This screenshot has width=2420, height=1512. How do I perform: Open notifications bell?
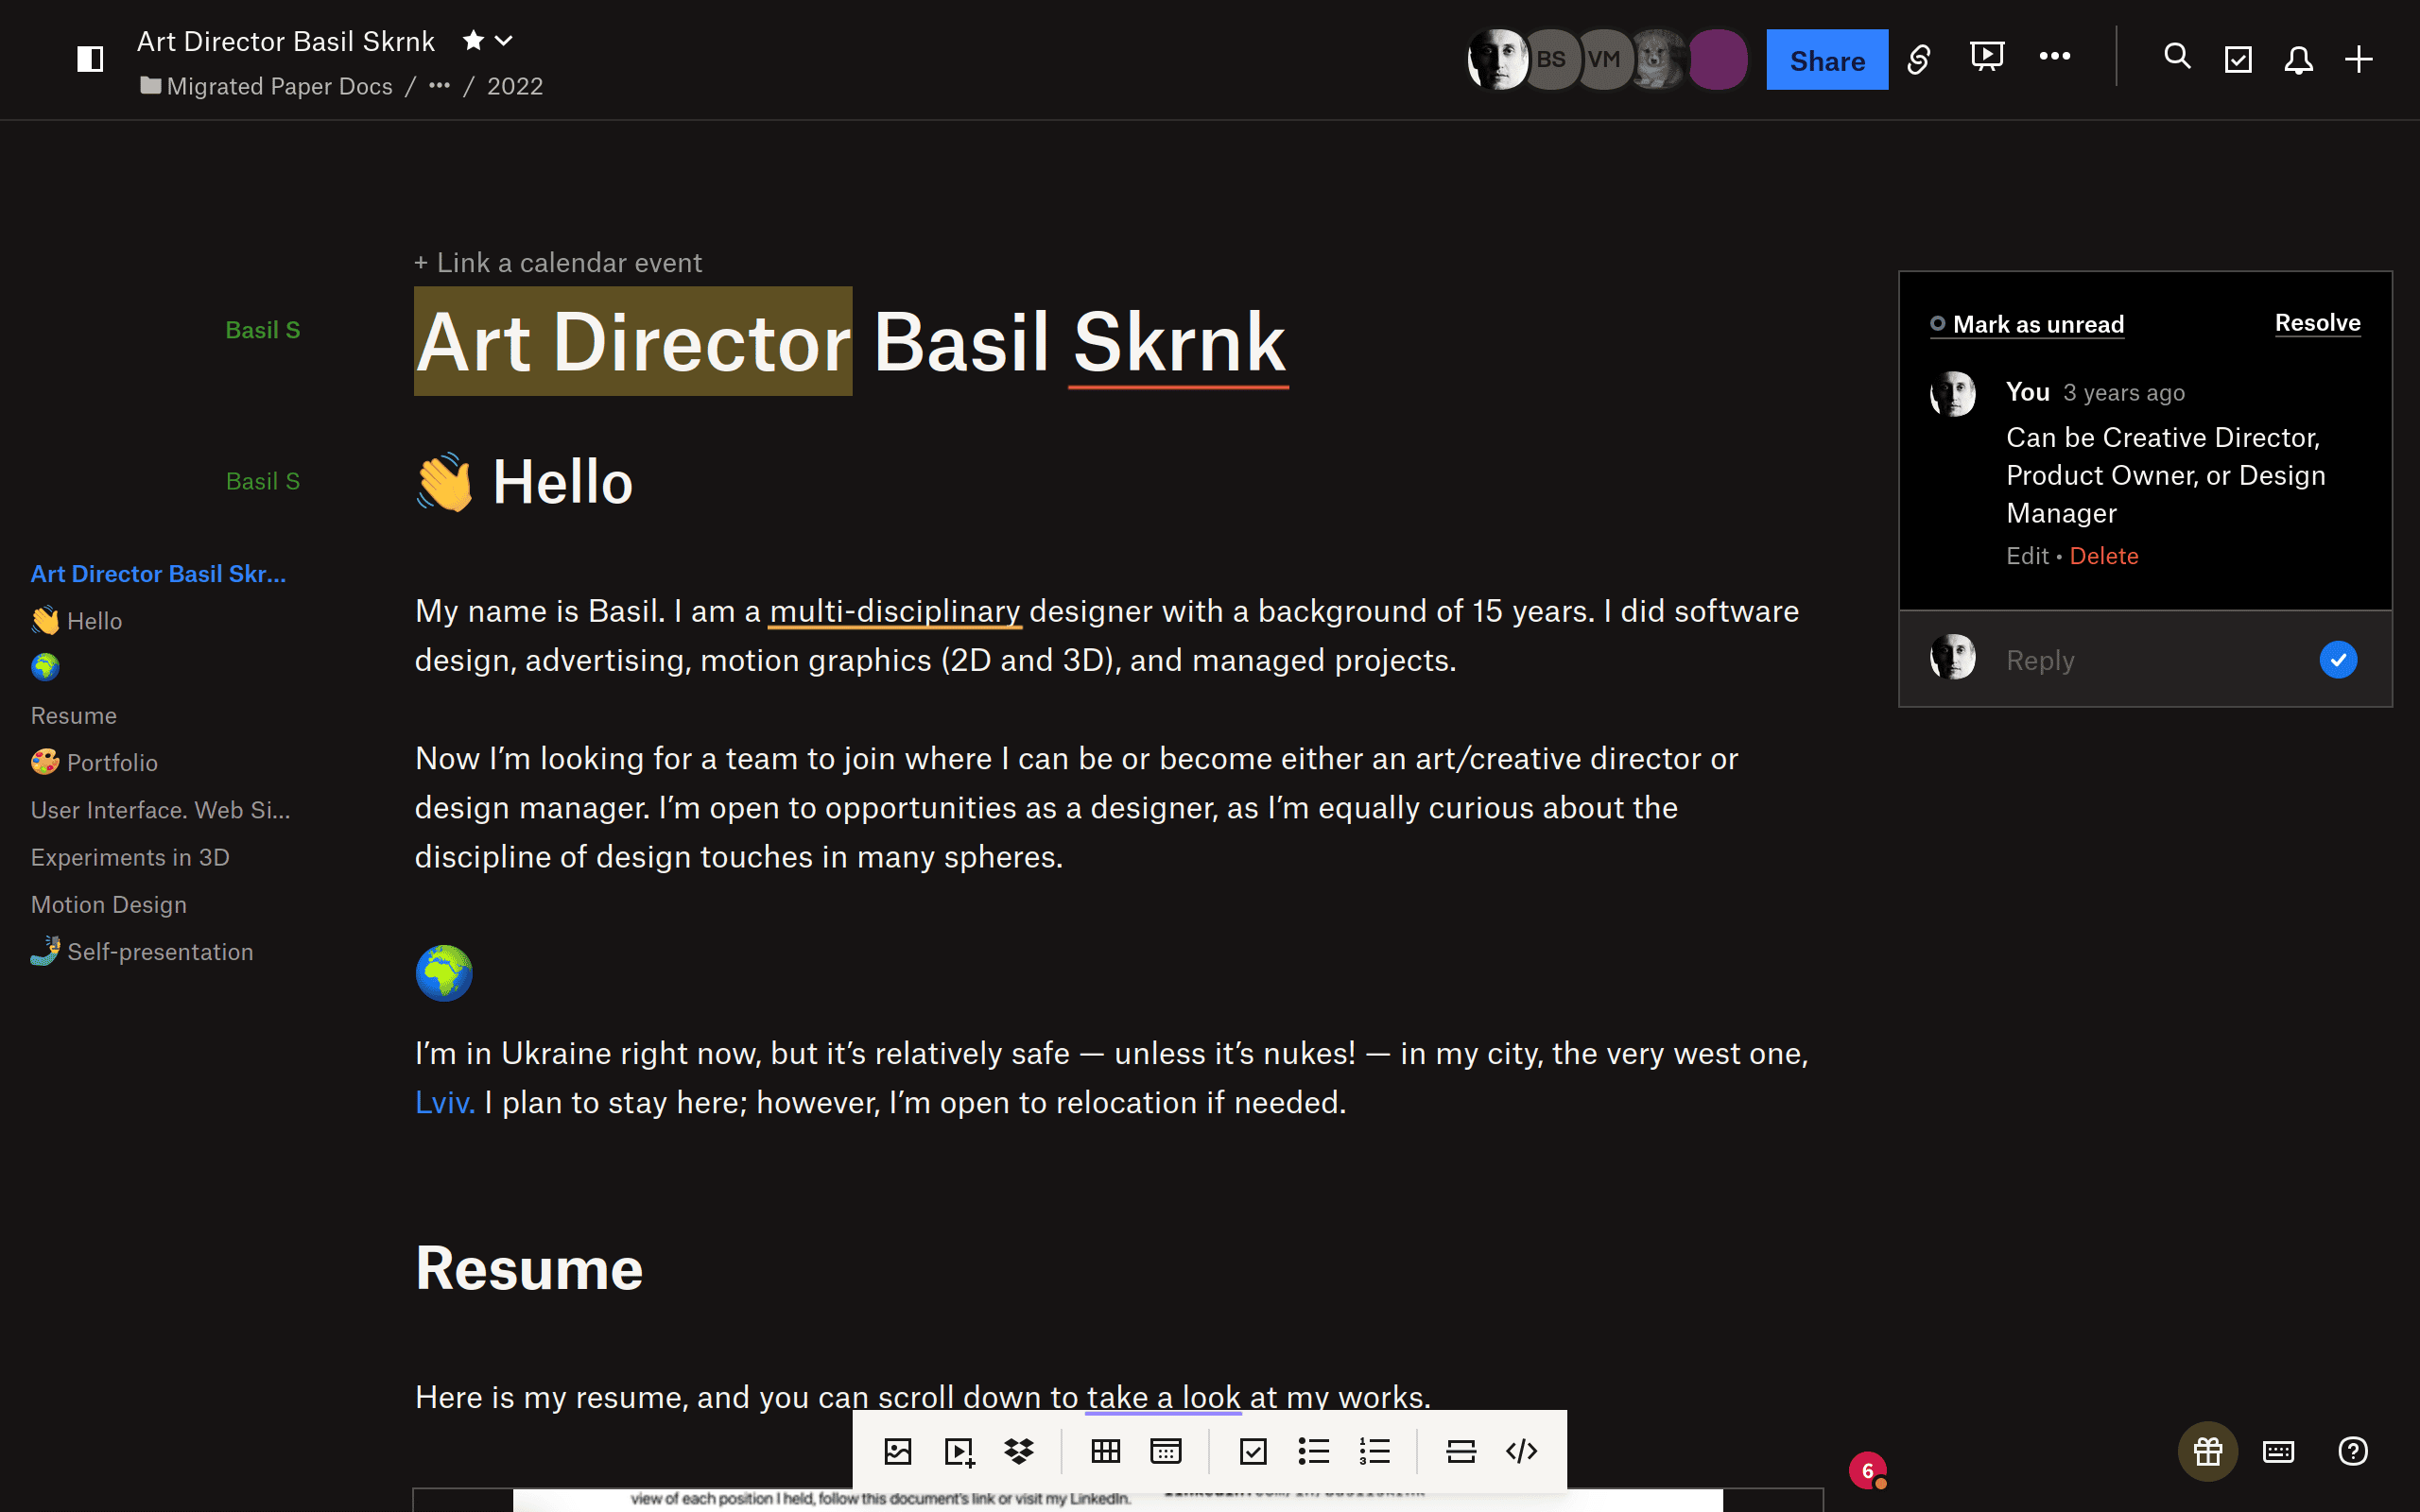[x=2298, y=60]
